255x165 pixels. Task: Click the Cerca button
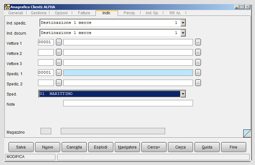pyautogui.click(x=181, y=147)
